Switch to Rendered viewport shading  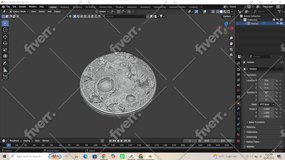(228, 12)
